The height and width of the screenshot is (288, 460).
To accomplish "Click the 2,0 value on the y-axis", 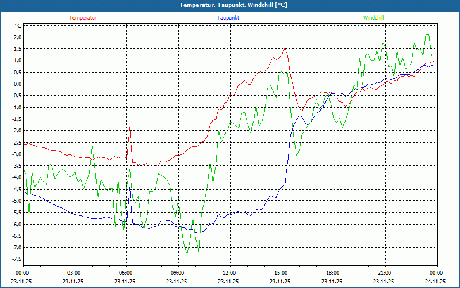I will 17,37.
